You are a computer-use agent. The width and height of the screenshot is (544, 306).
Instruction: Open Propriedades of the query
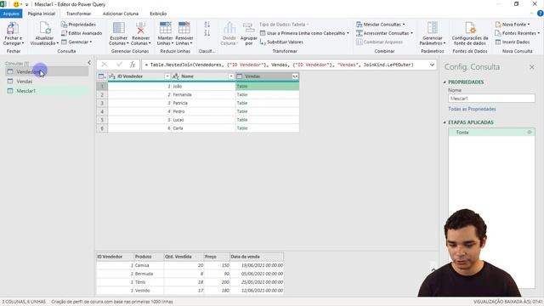point(78,25)
